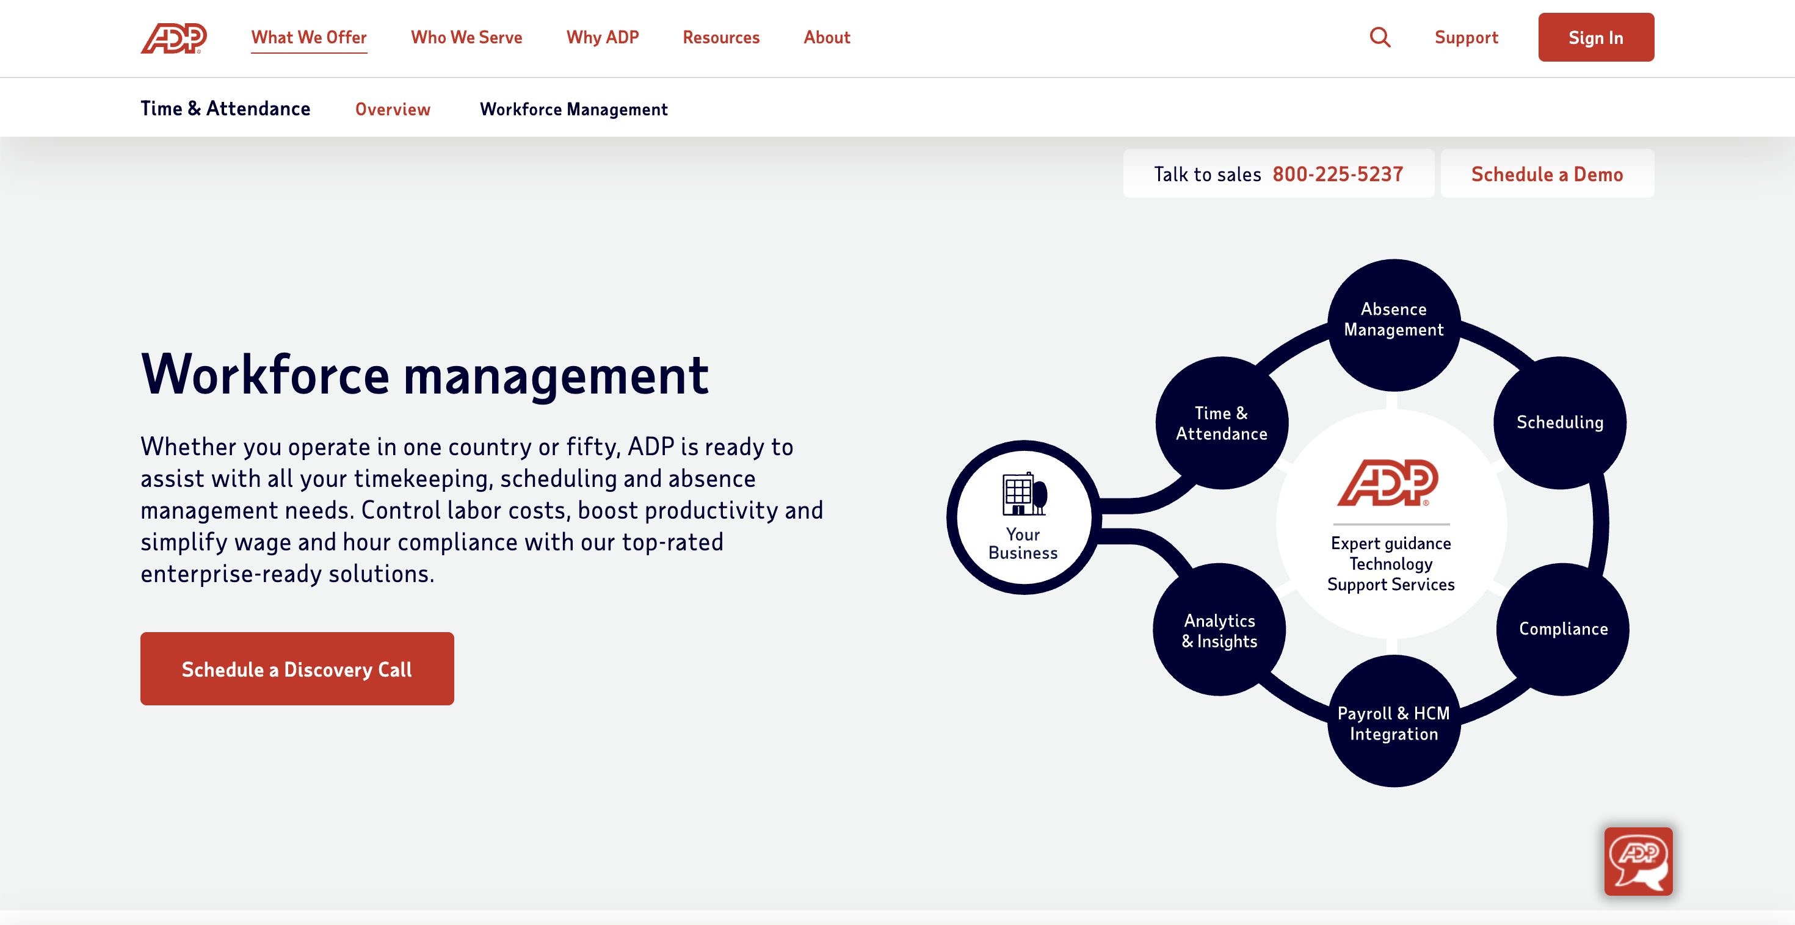Click the Sign In button
Screen dimensions: 1795x925
click(x=1596, y=38)
